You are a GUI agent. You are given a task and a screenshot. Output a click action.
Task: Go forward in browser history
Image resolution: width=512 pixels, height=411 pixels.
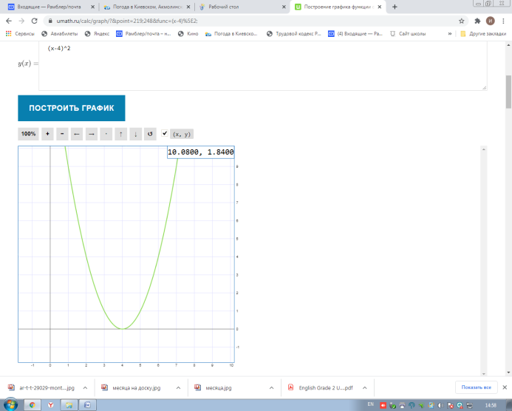[21, 21]
